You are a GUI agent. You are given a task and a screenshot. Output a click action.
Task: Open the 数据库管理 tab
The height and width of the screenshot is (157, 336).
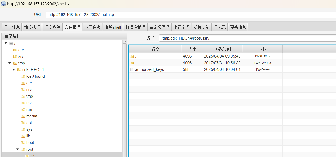(135, 27)
